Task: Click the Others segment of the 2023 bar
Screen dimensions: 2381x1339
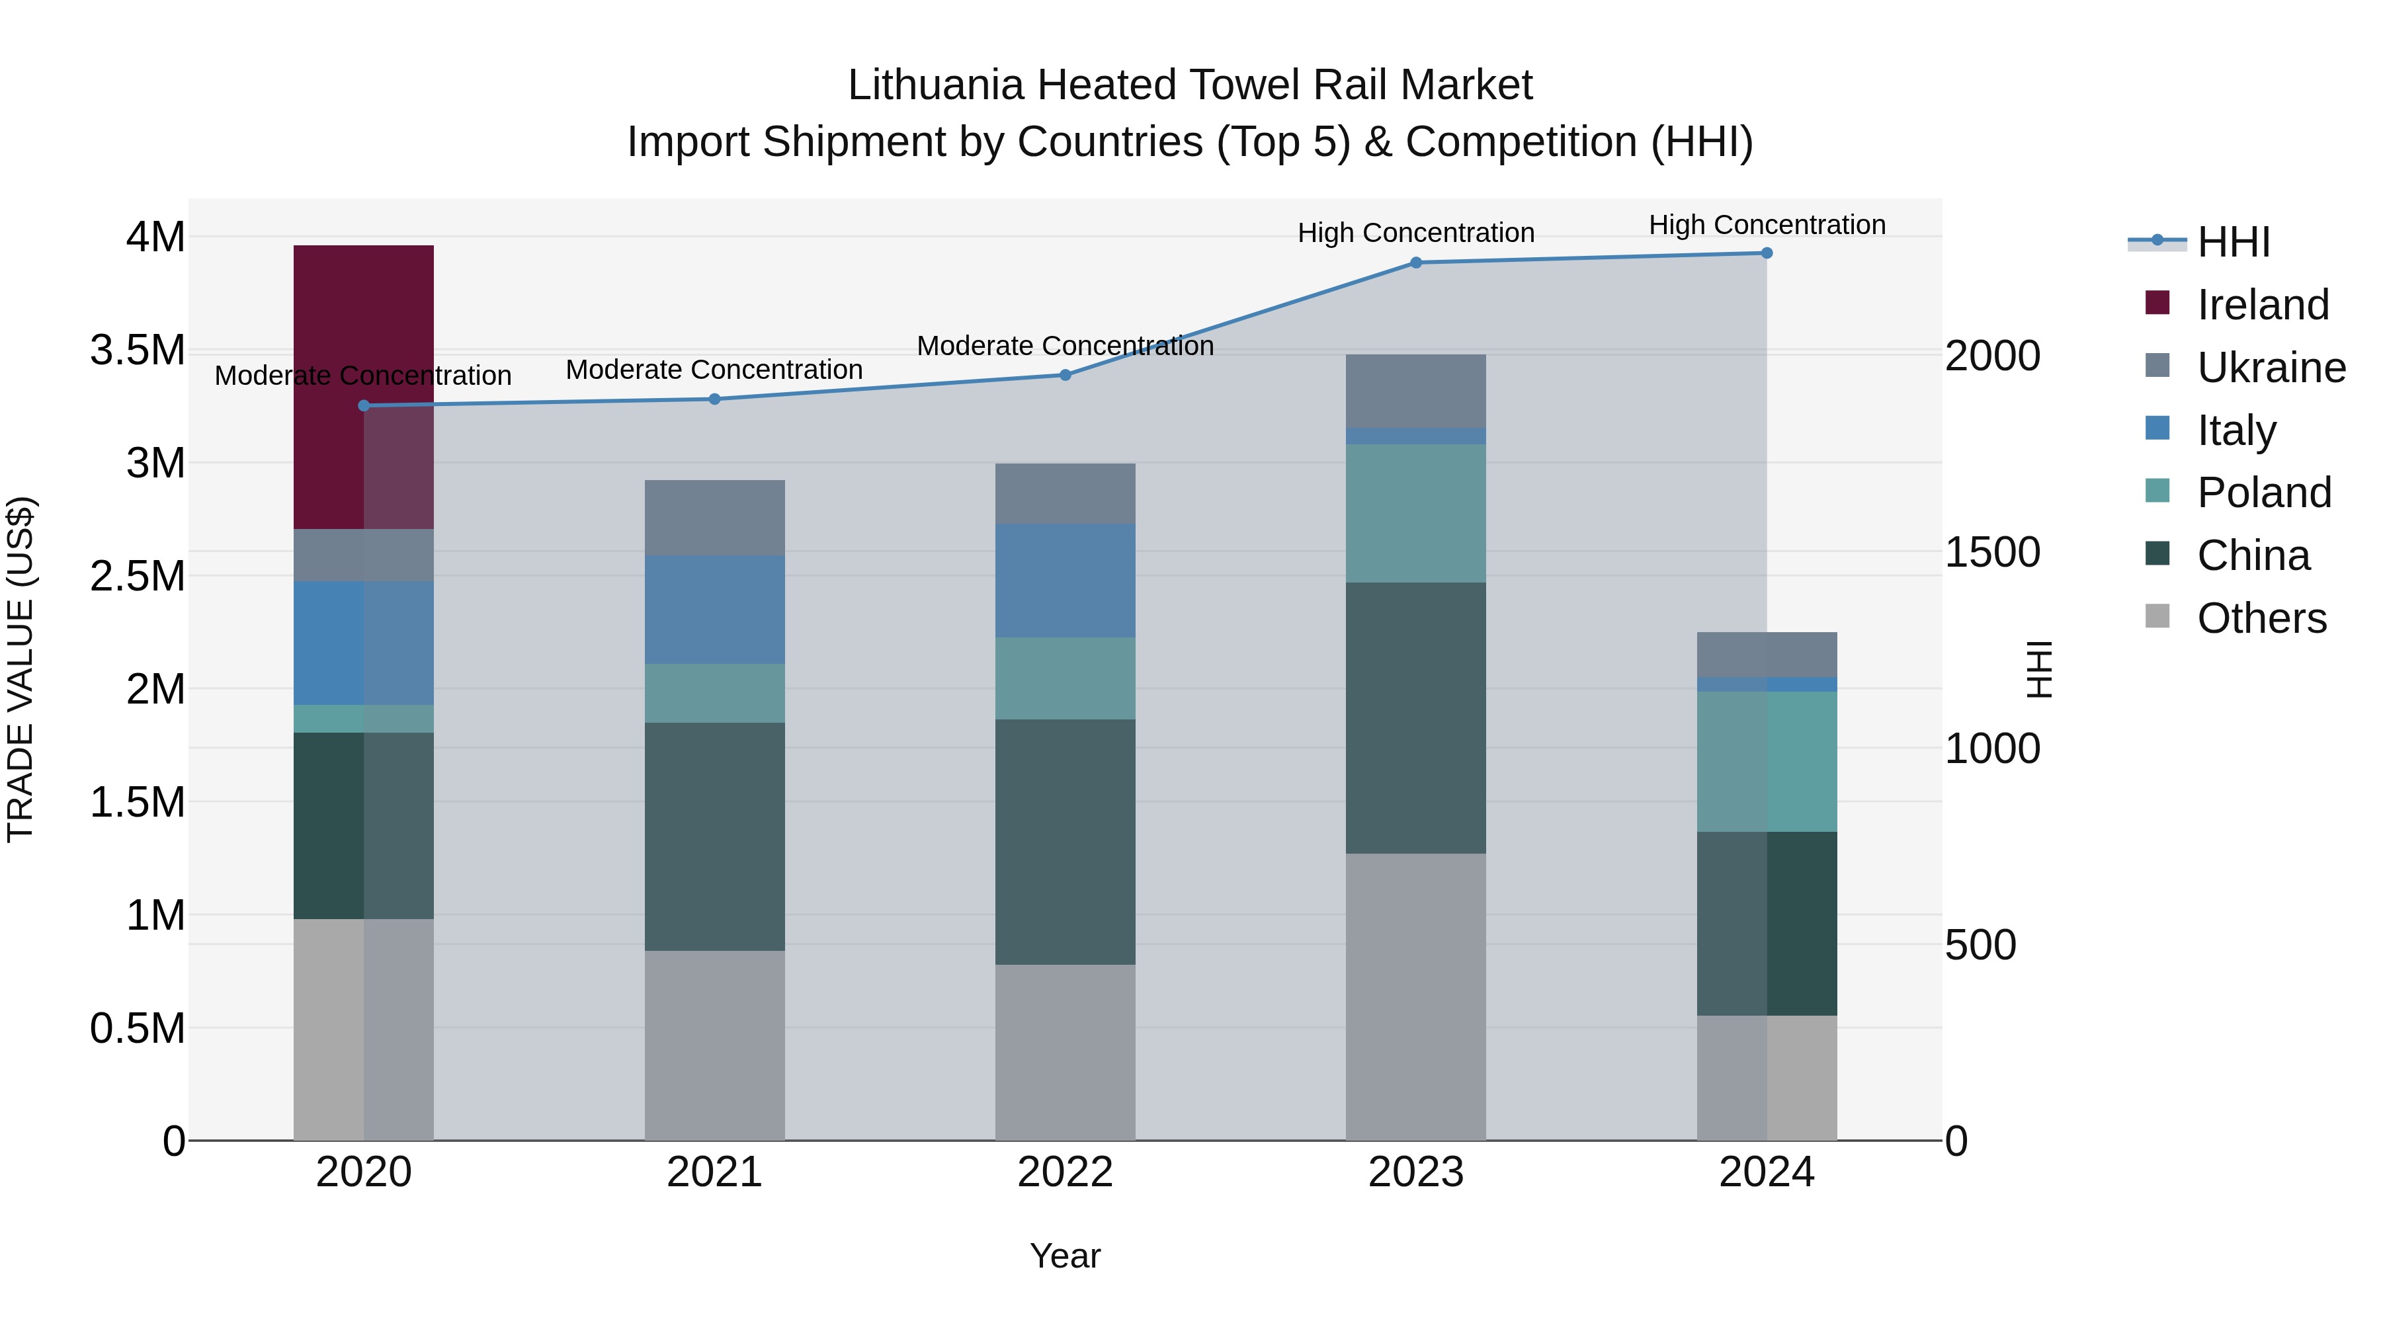Action: coord(1416,997)
